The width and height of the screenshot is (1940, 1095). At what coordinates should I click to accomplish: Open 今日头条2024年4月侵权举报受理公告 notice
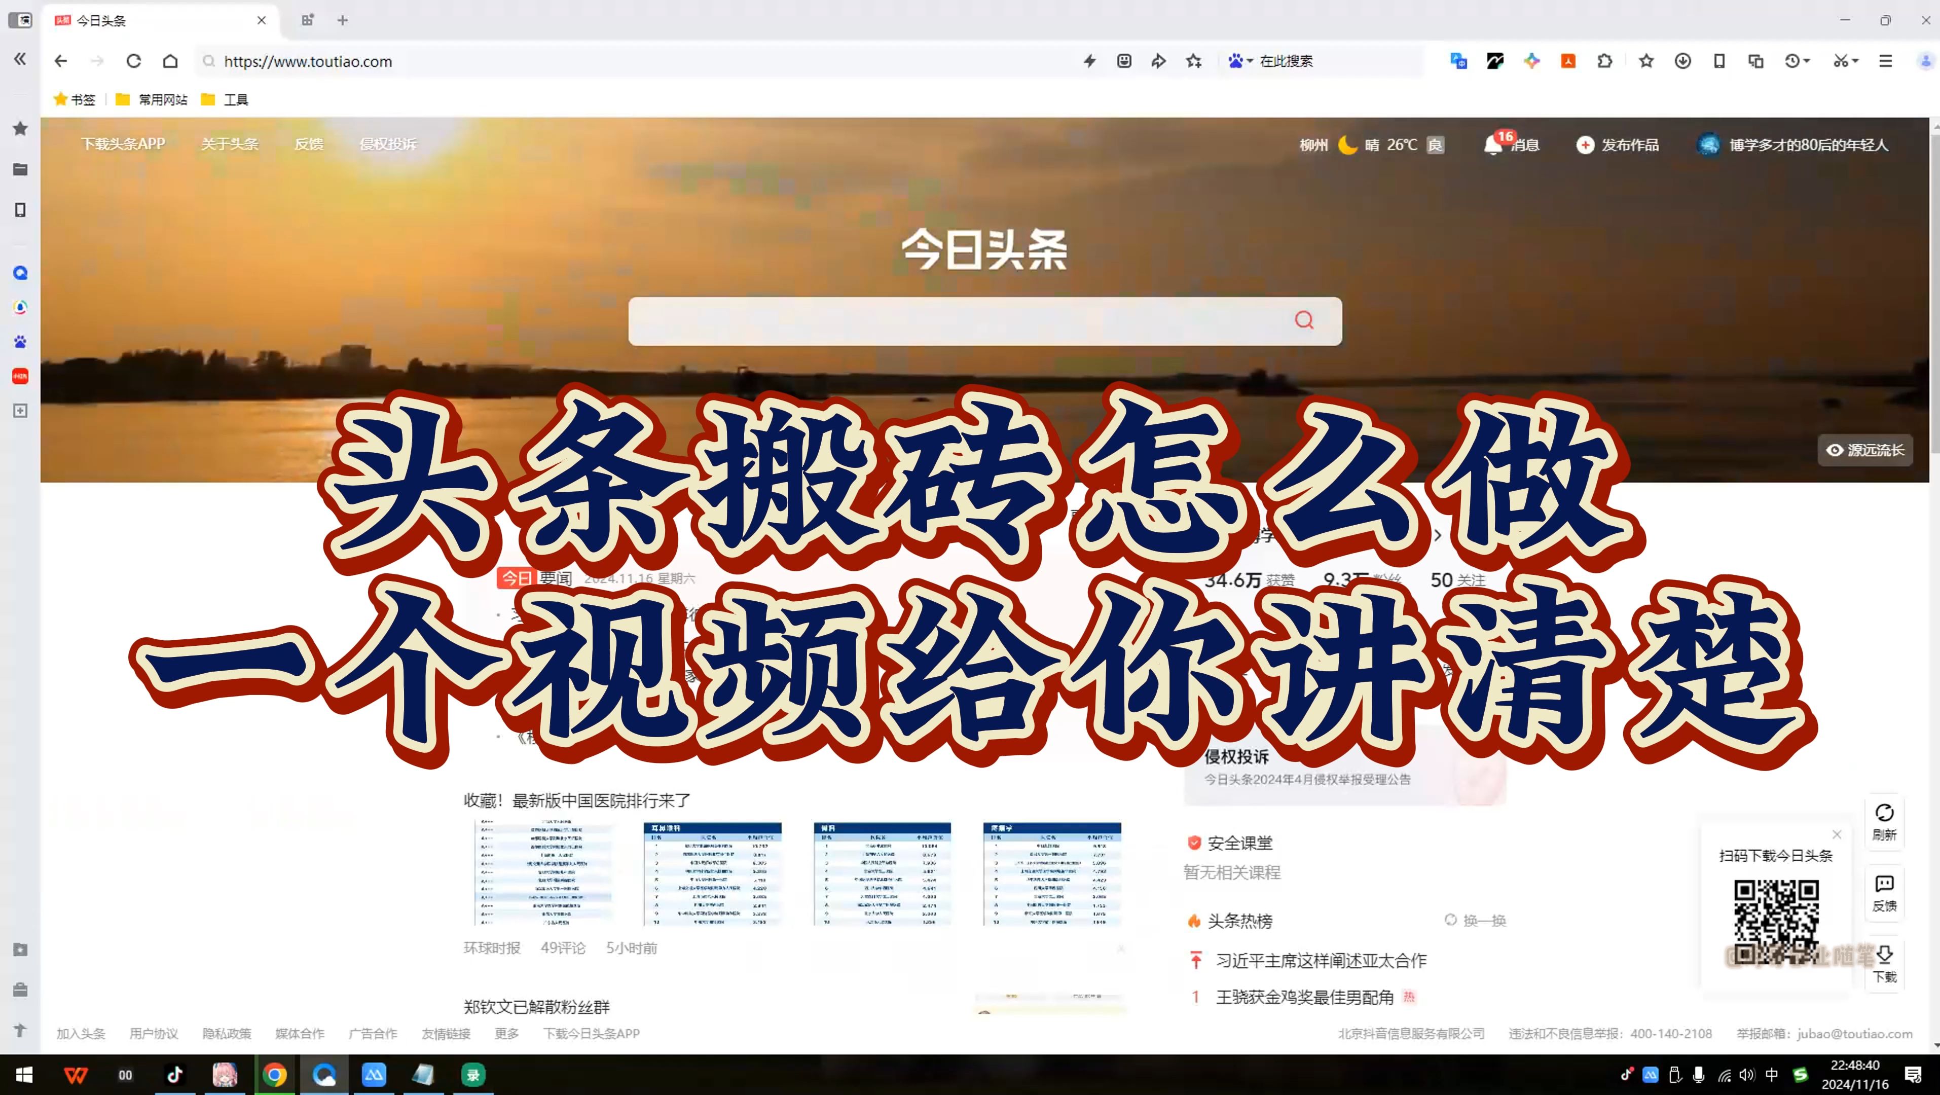[1307, 780]
